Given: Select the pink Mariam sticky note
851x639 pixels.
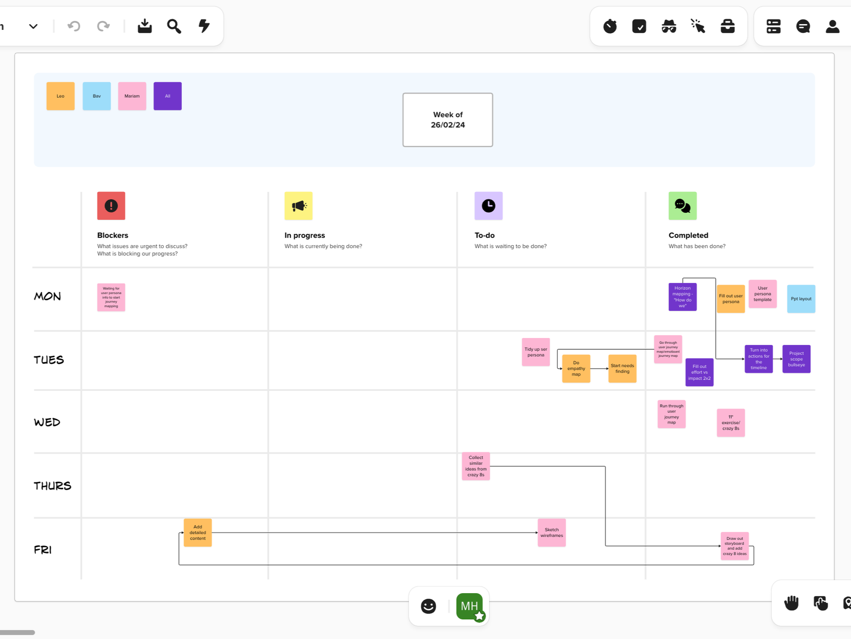Looking at the screenshot, I should click(132, 96).
